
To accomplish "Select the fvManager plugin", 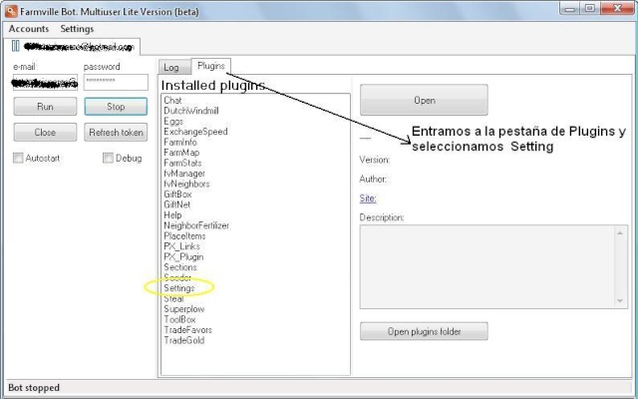I will [x=184, y=174].
